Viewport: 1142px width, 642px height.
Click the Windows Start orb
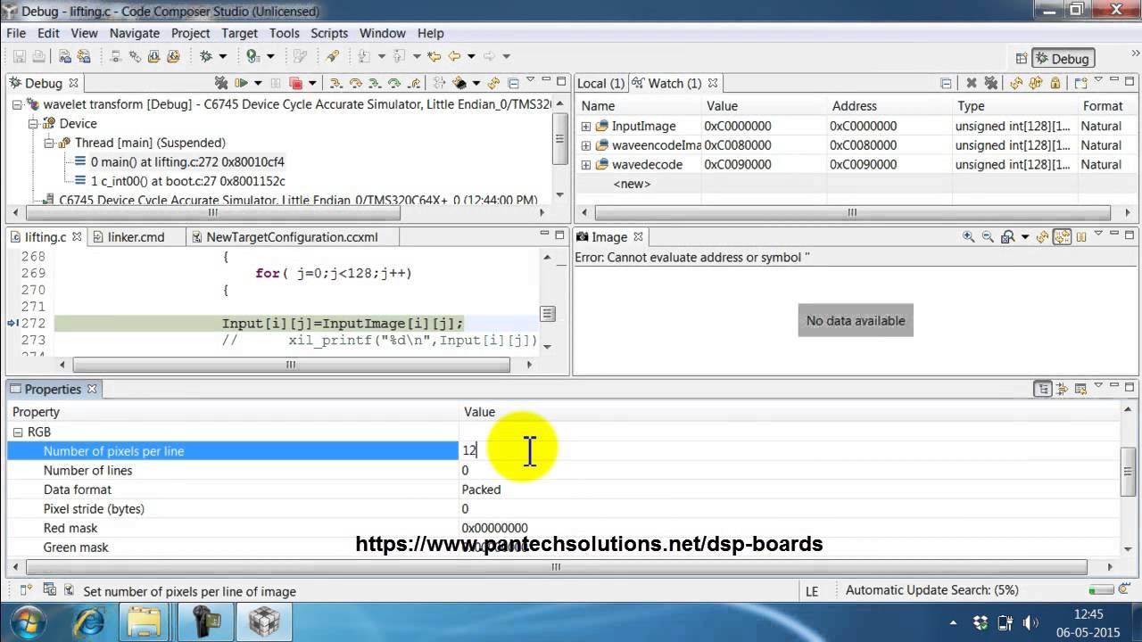[27, 621]
